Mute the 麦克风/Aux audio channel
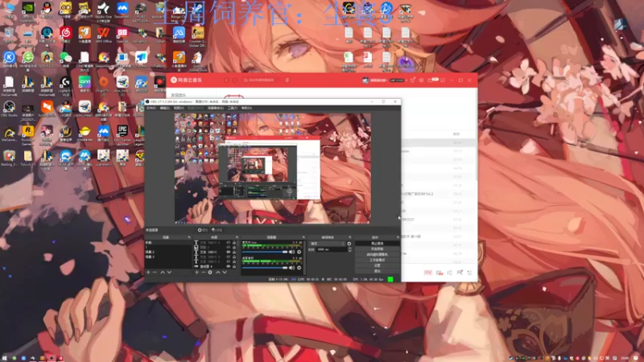644x362 pixels. click(291, 252)
